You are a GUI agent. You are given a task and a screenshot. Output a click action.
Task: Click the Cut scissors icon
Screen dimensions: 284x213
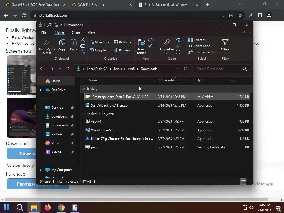83,40
